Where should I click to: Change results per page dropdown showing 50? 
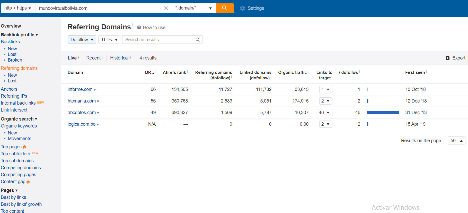coord(456,141)
